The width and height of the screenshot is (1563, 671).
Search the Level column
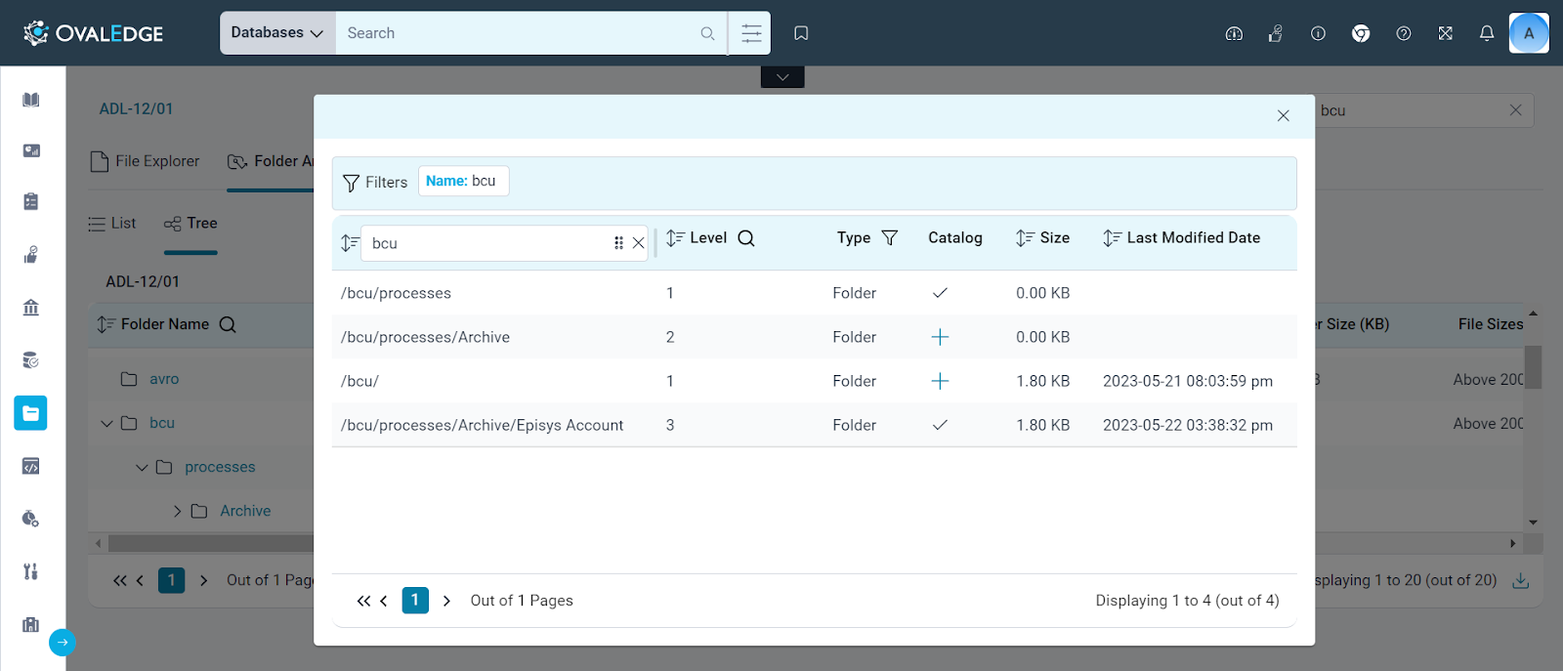pos(746,238)
